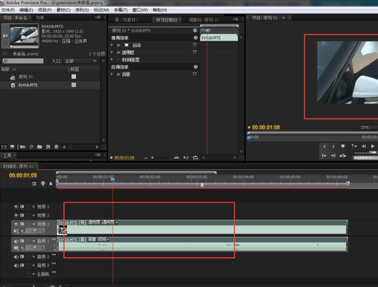Viewport: 378px width, 287px height.
Task: Toggle Video 2 track eye visibility
Action: click(x=16, y=215)
